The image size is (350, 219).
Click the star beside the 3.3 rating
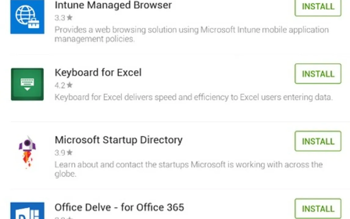(x=70, y=18)
